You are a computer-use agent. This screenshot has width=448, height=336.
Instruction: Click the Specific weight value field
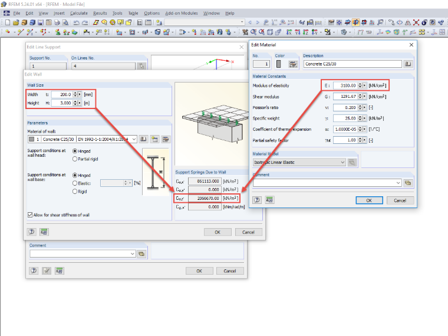[345, 118]
